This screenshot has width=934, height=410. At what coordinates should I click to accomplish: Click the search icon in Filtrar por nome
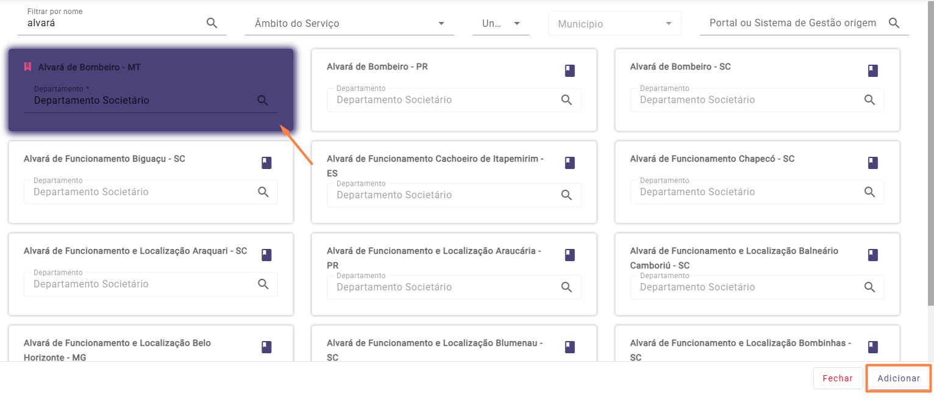pos(212,23)
